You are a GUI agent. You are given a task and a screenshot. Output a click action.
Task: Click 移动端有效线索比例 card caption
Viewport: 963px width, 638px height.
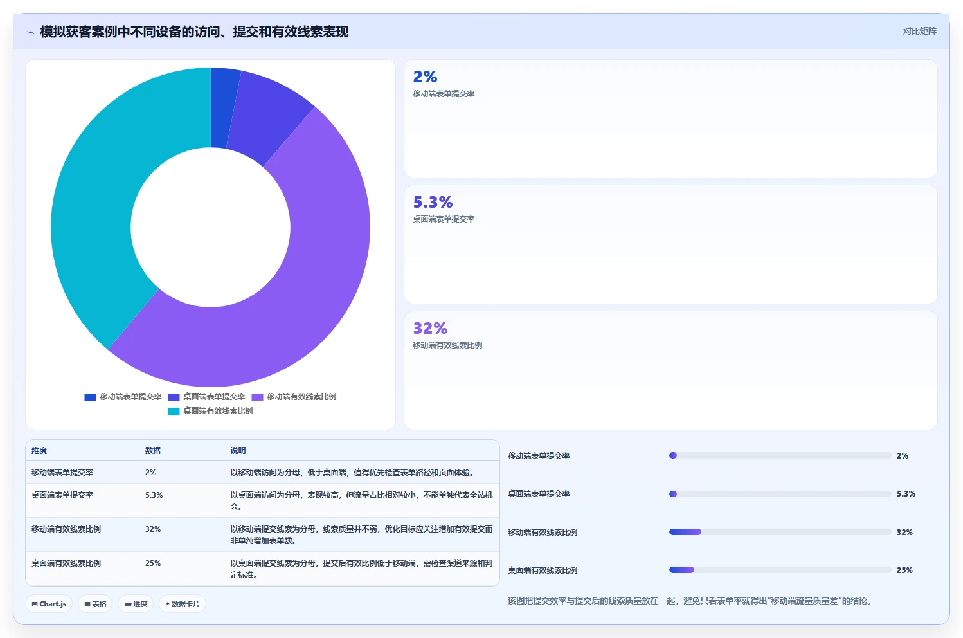447,345
